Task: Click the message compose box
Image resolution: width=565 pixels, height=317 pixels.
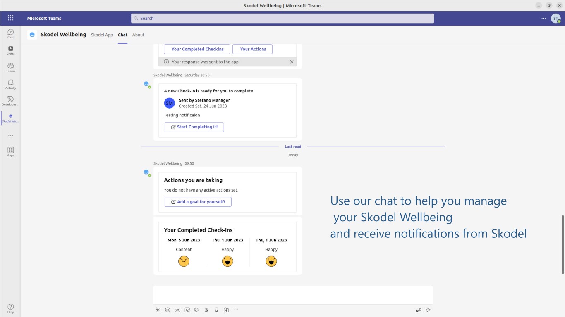Action: click(293, 295)
